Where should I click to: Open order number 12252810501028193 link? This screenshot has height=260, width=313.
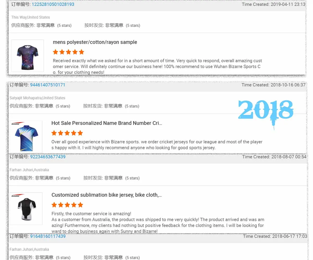tap(53, 4)
